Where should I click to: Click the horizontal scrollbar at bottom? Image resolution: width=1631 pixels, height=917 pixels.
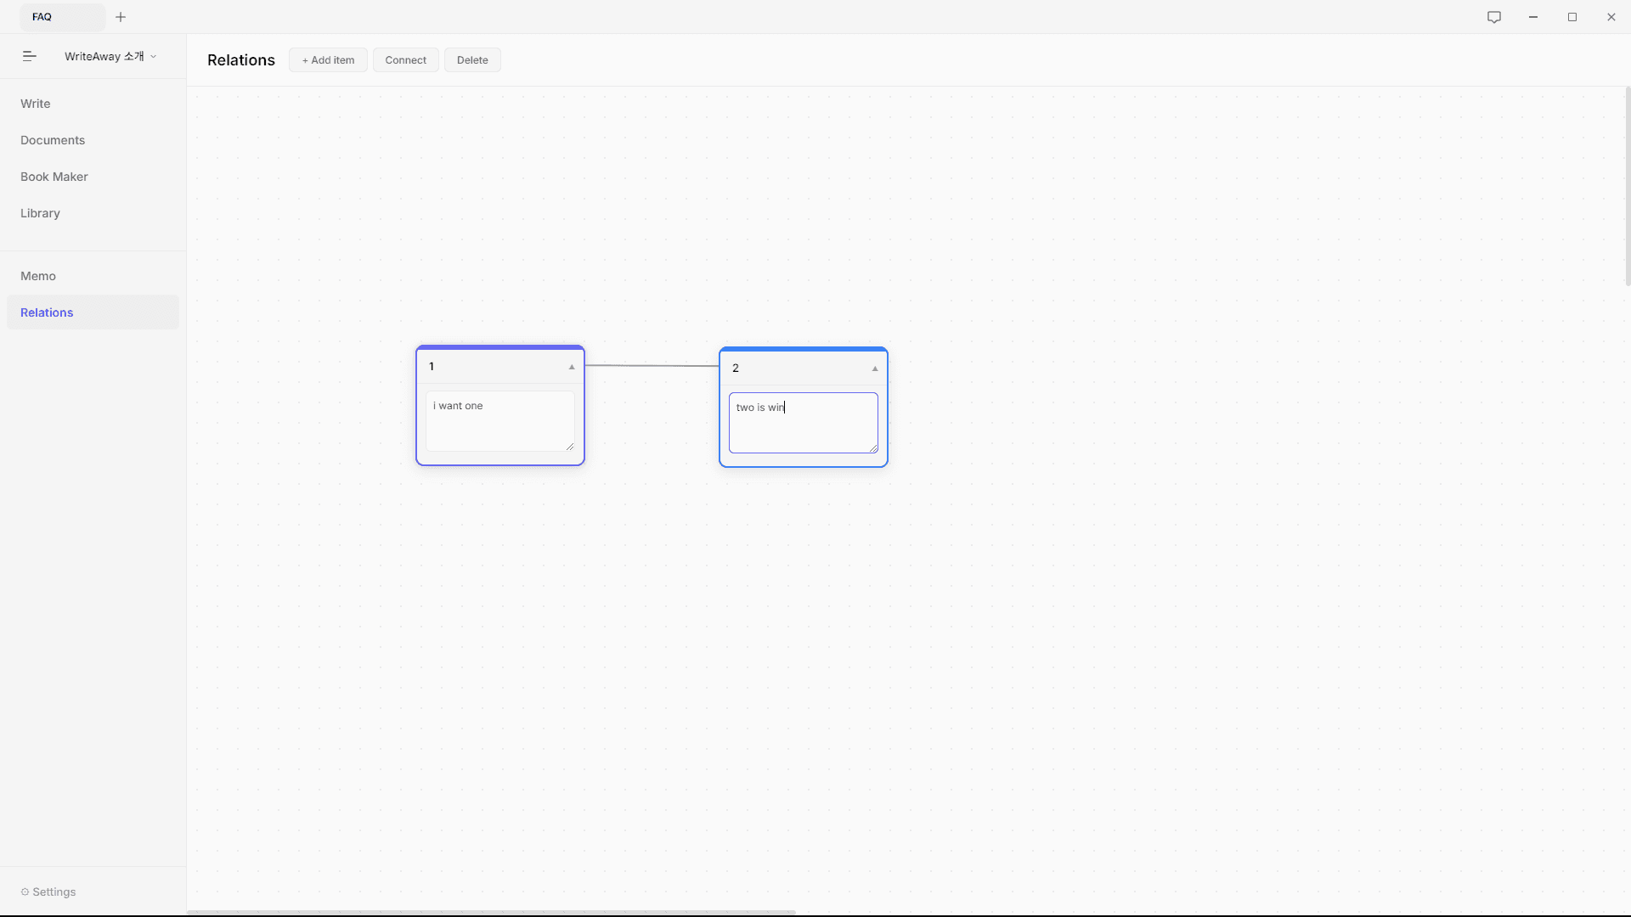click(491, 913)
